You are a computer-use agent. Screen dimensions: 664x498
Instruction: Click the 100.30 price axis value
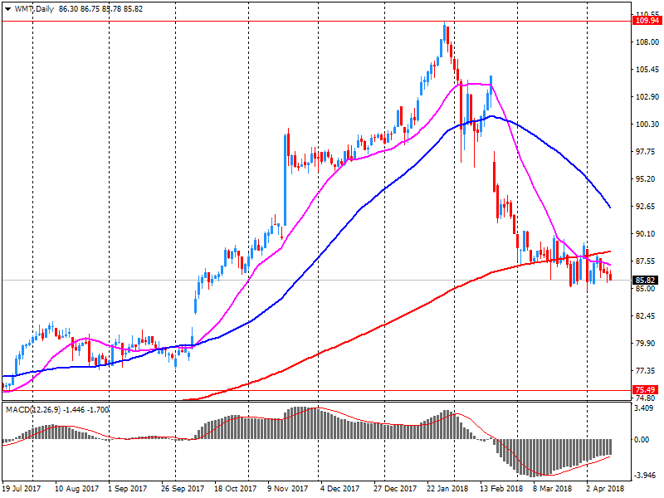[647, 124]
